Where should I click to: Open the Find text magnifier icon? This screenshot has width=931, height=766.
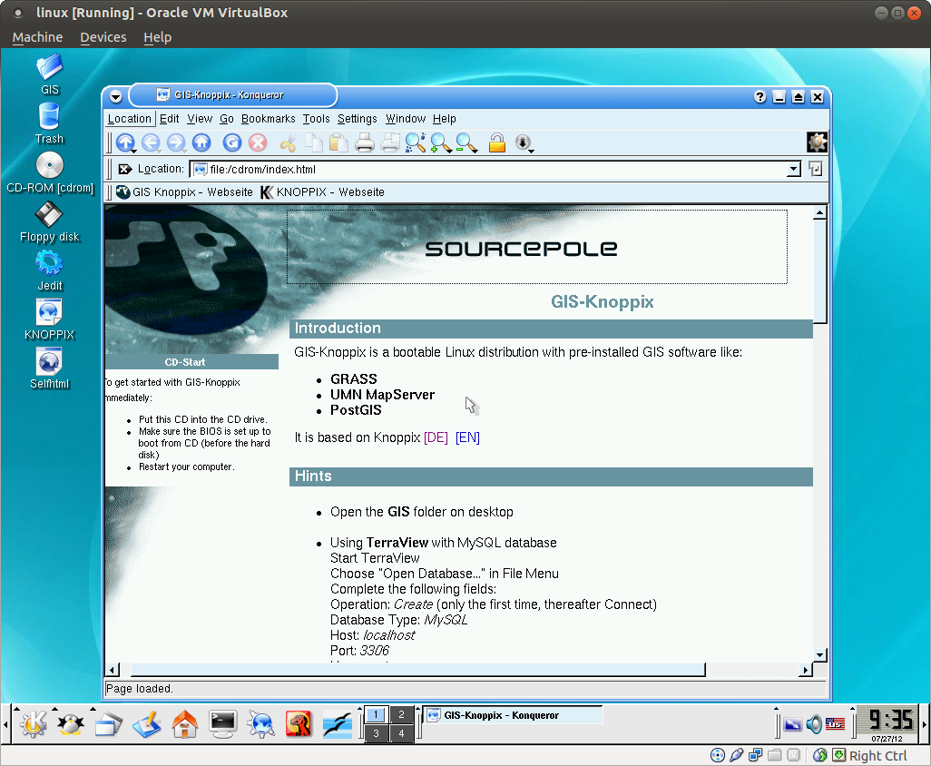click(415, 142)
